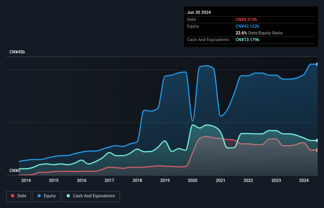Click the CN¥45b y-axis label
Screen dimensions: 324x208
point(17,52)
